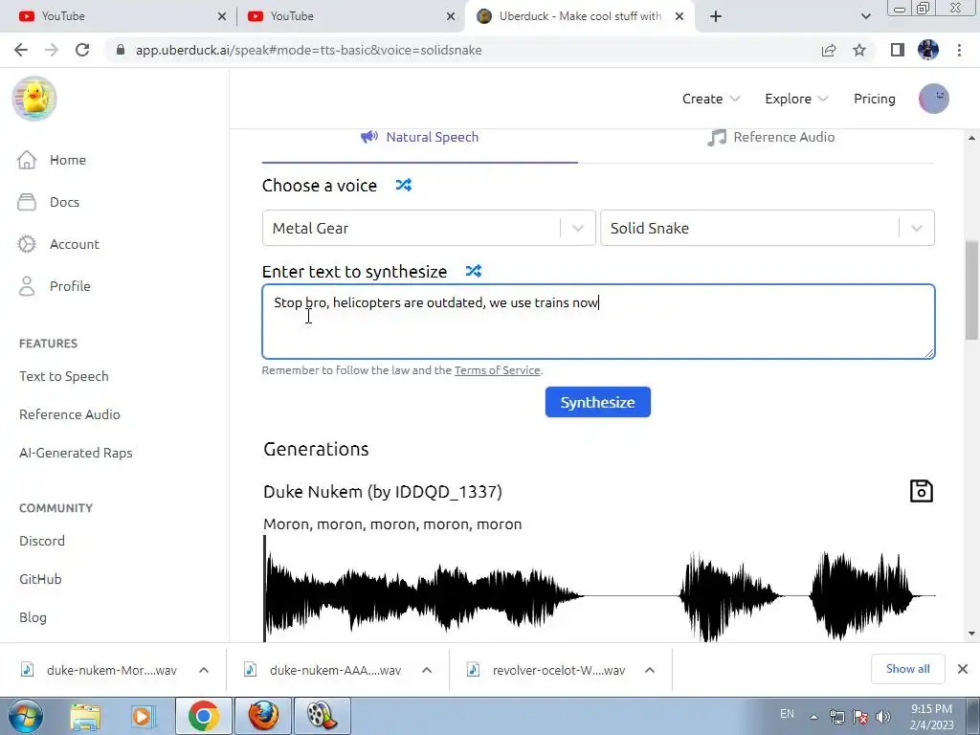Share this page via address bar icon
980x735 pixels.
click(x=829, y=50)
